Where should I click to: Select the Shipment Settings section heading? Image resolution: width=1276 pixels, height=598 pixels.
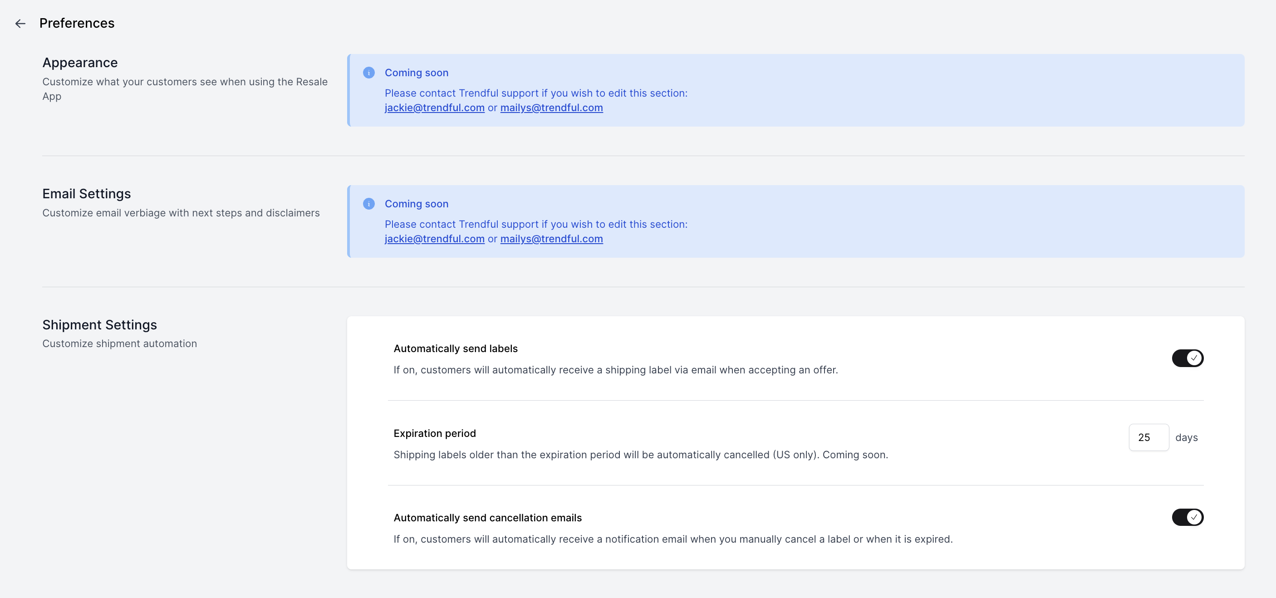point(99,324)
